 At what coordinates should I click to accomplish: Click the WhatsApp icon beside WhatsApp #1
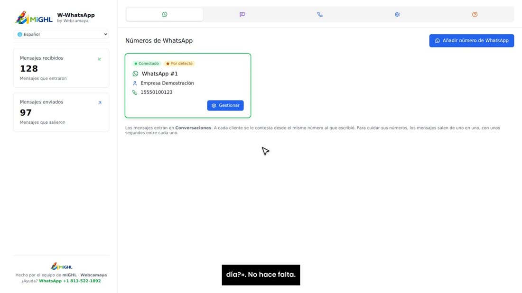(x=135, y=73)
